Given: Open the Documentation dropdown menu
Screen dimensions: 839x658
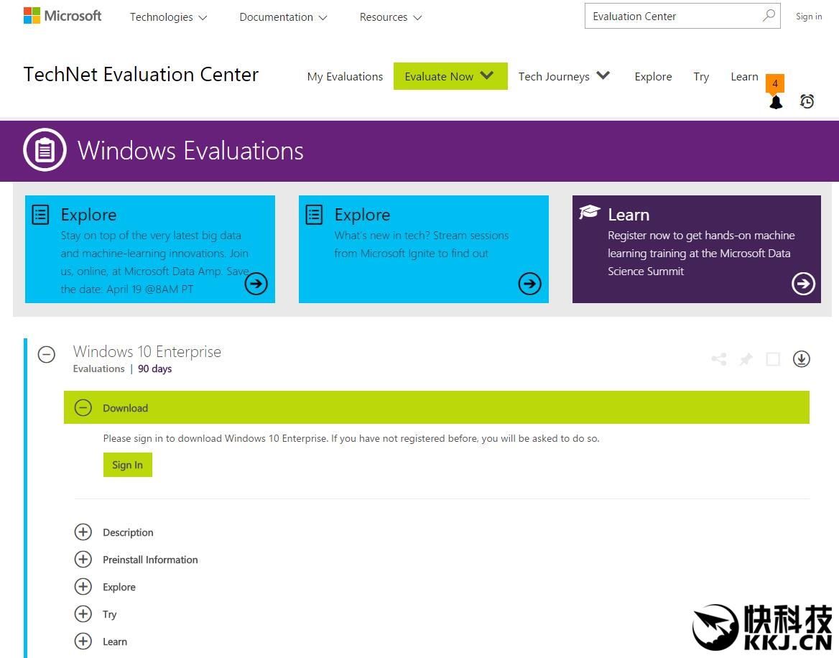Looking at the screenshot, I should click(x=283, y=17).
